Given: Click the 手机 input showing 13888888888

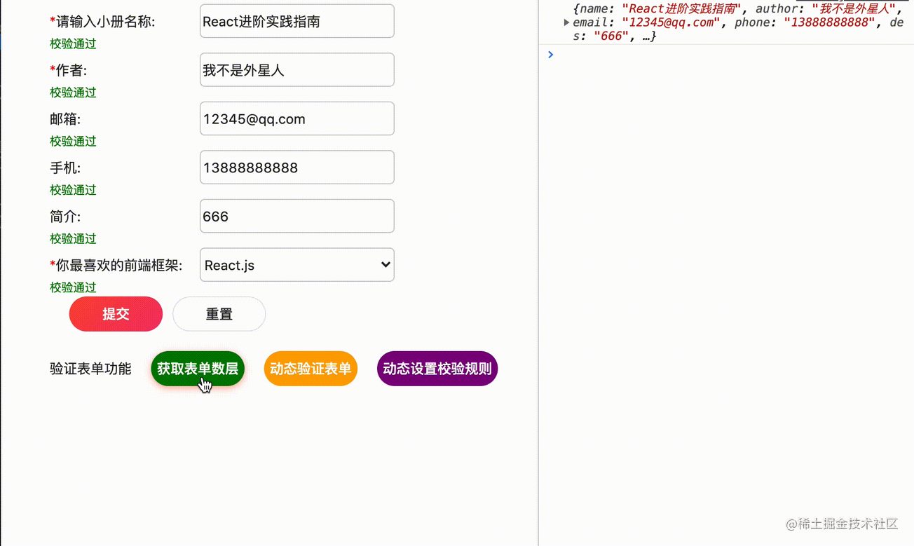Looking at the screenshot, I should pos(297,168).
